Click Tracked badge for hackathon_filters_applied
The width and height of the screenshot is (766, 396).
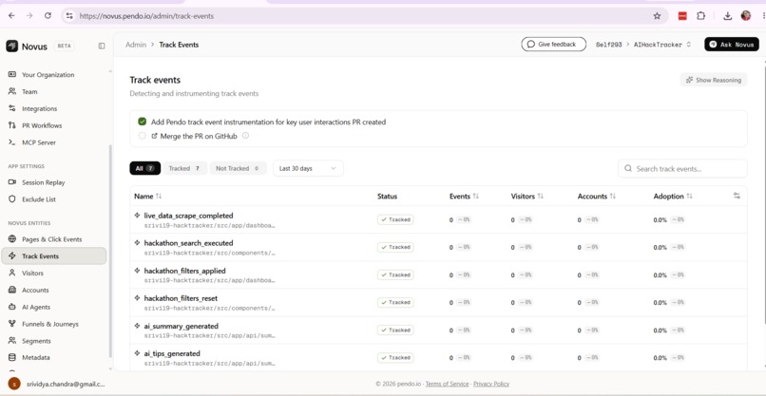pyautogui.click(x=395, y=274)
